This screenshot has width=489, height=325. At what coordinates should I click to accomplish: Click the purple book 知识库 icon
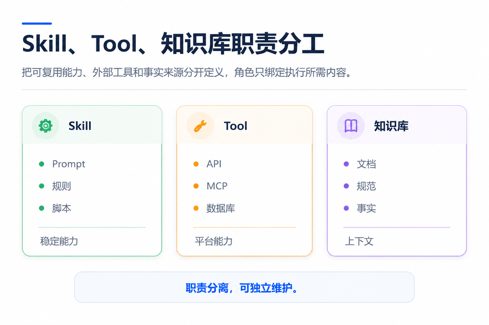351,126
